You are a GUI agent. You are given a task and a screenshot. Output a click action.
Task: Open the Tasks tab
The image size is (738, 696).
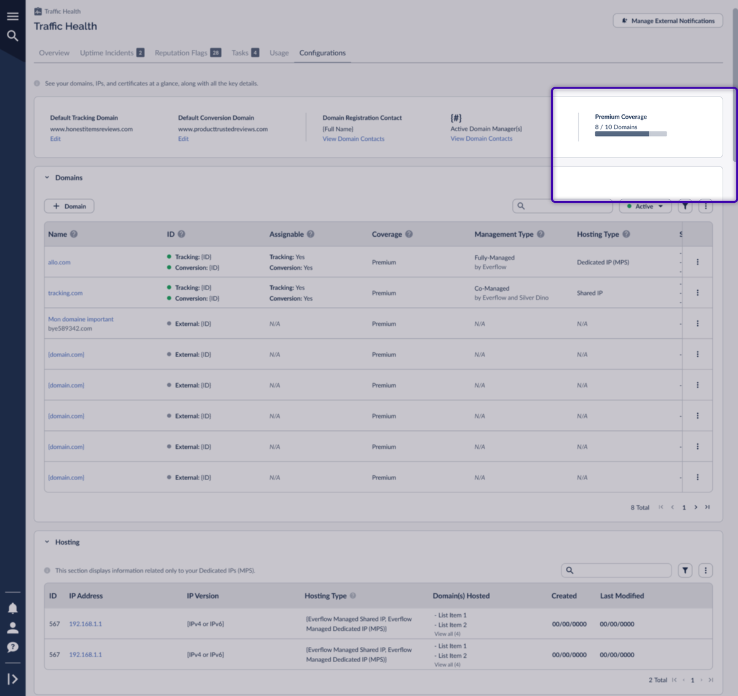tap(245, 53)
